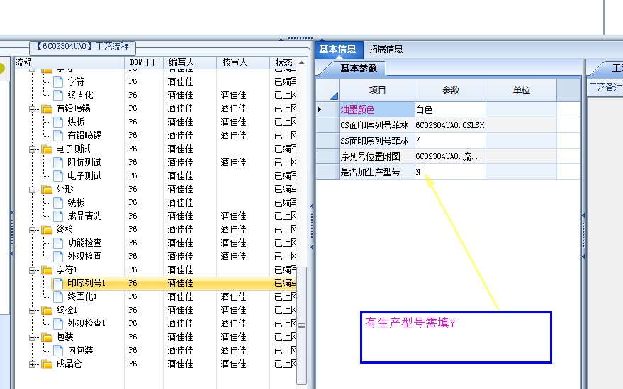Screen dimensions: 623x389
Task: Expand the 成品仓 tree node
Action: click(32, 365)
